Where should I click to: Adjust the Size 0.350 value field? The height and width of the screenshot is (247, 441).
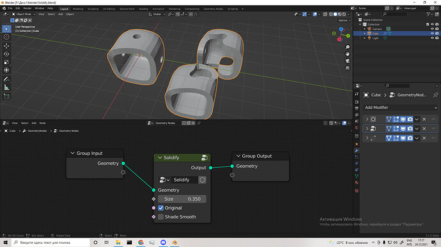pos(182,199)
